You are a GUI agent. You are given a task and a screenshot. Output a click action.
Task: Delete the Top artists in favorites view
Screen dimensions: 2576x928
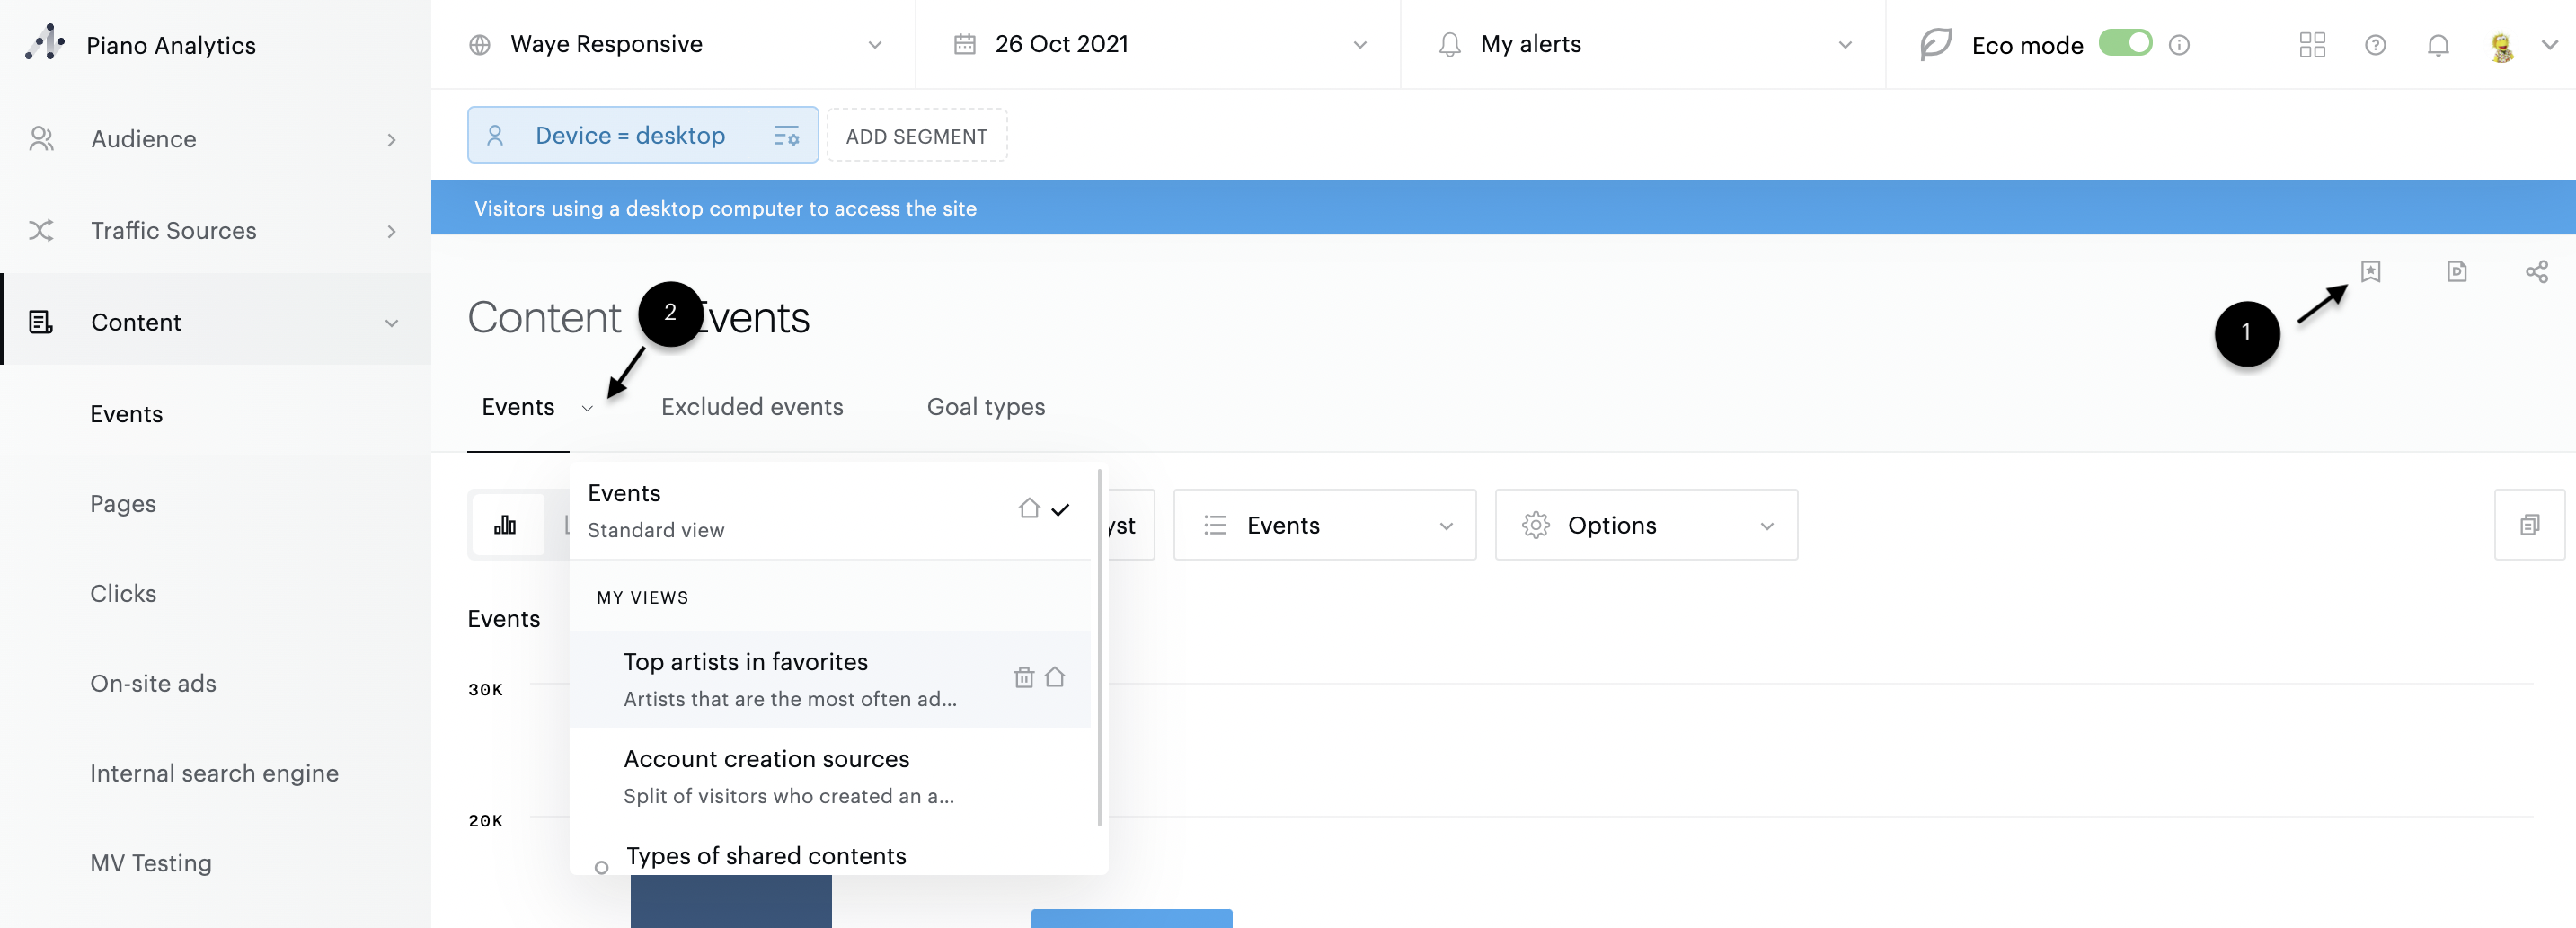[x=1023, y=677]
